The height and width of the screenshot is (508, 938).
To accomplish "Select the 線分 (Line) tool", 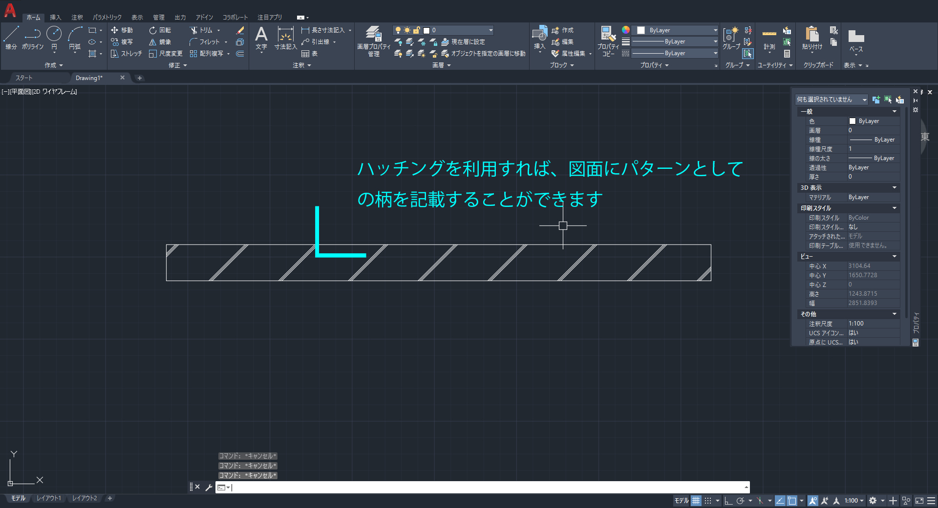I will tap(11, 38).
